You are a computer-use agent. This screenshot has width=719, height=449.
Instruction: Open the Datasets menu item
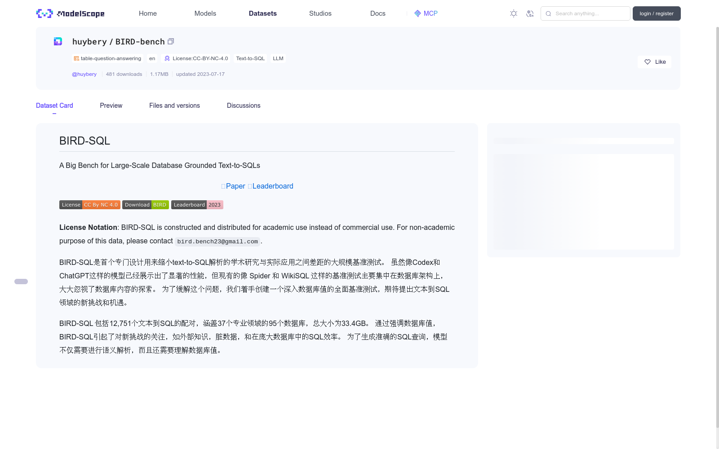pyautogui.click(x=263, y=13)
